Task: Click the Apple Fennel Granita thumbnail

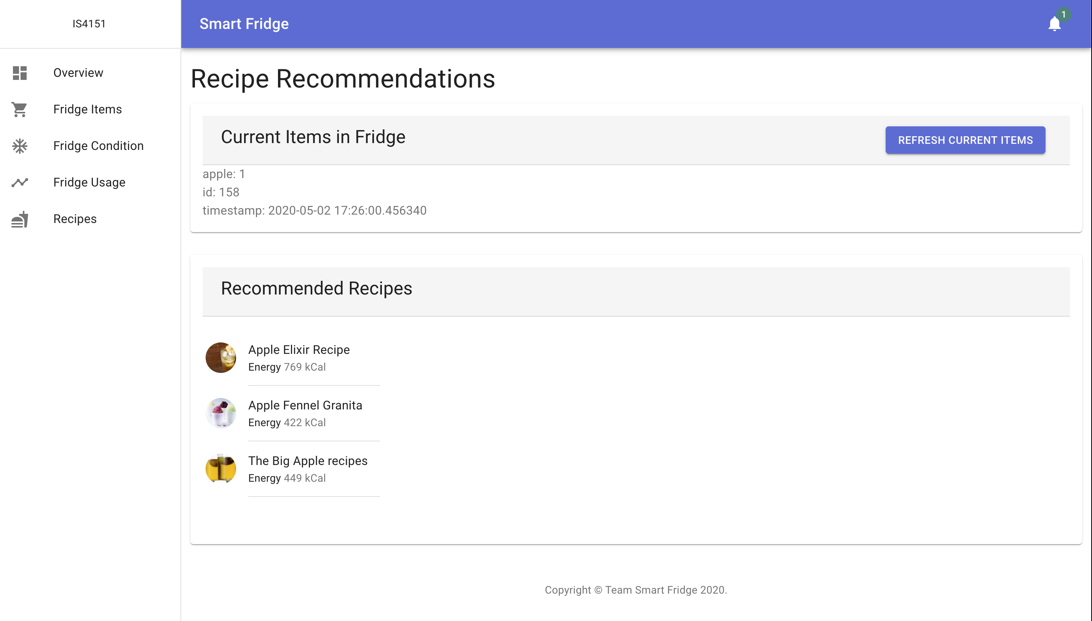Action: click(220, 413)
